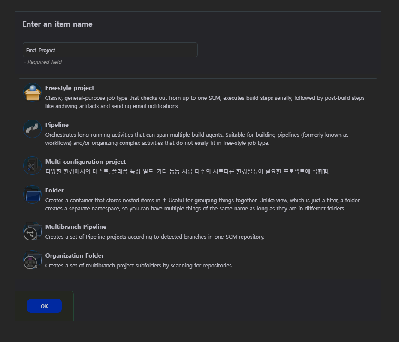The image size is (399, 342).
Task: Choose the Multi-configuration project heading
Action: point(85,162)
